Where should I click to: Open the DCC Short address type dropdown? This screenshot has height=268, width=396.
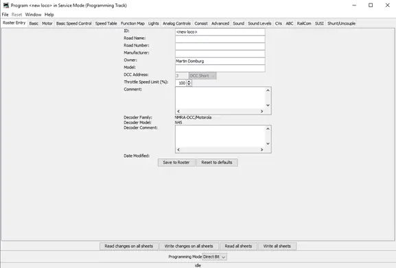tap(202, 75)
